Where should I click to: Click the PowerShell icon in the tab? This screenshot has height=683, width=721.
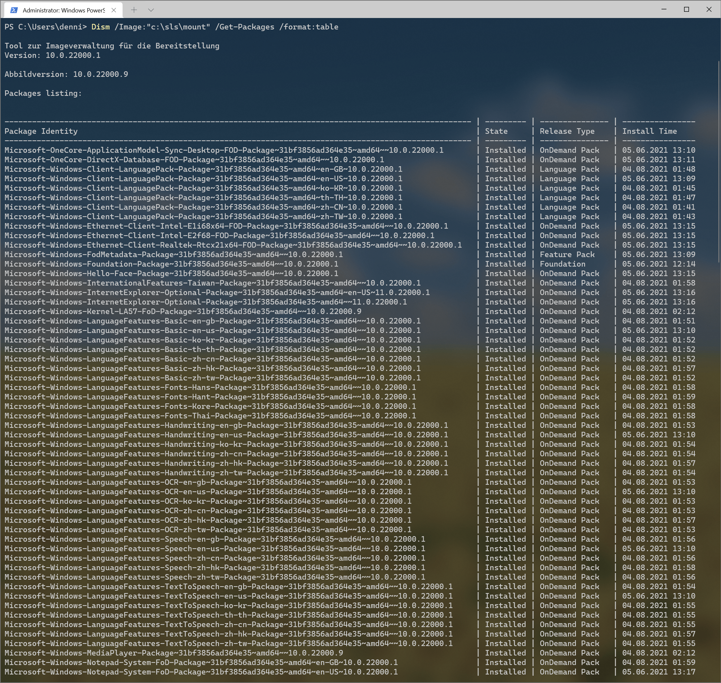click(14, 10)
